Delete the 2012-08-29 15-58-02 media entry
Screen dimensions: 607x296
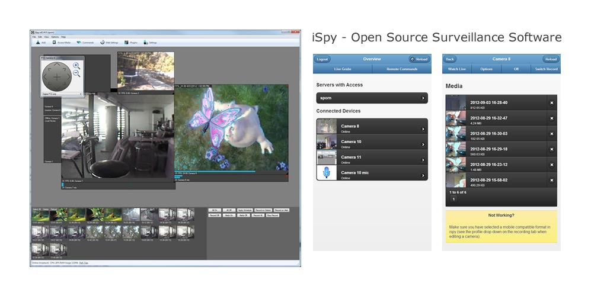click(x=552, y=181)
